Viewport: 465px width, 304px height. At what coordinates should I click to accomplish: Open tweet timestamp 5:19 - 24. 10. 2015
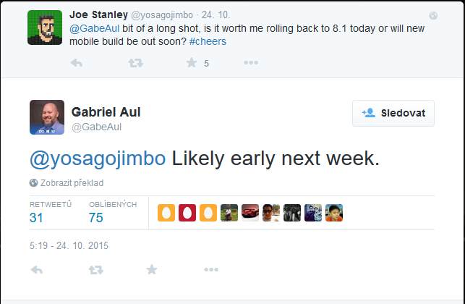[69, 245]
